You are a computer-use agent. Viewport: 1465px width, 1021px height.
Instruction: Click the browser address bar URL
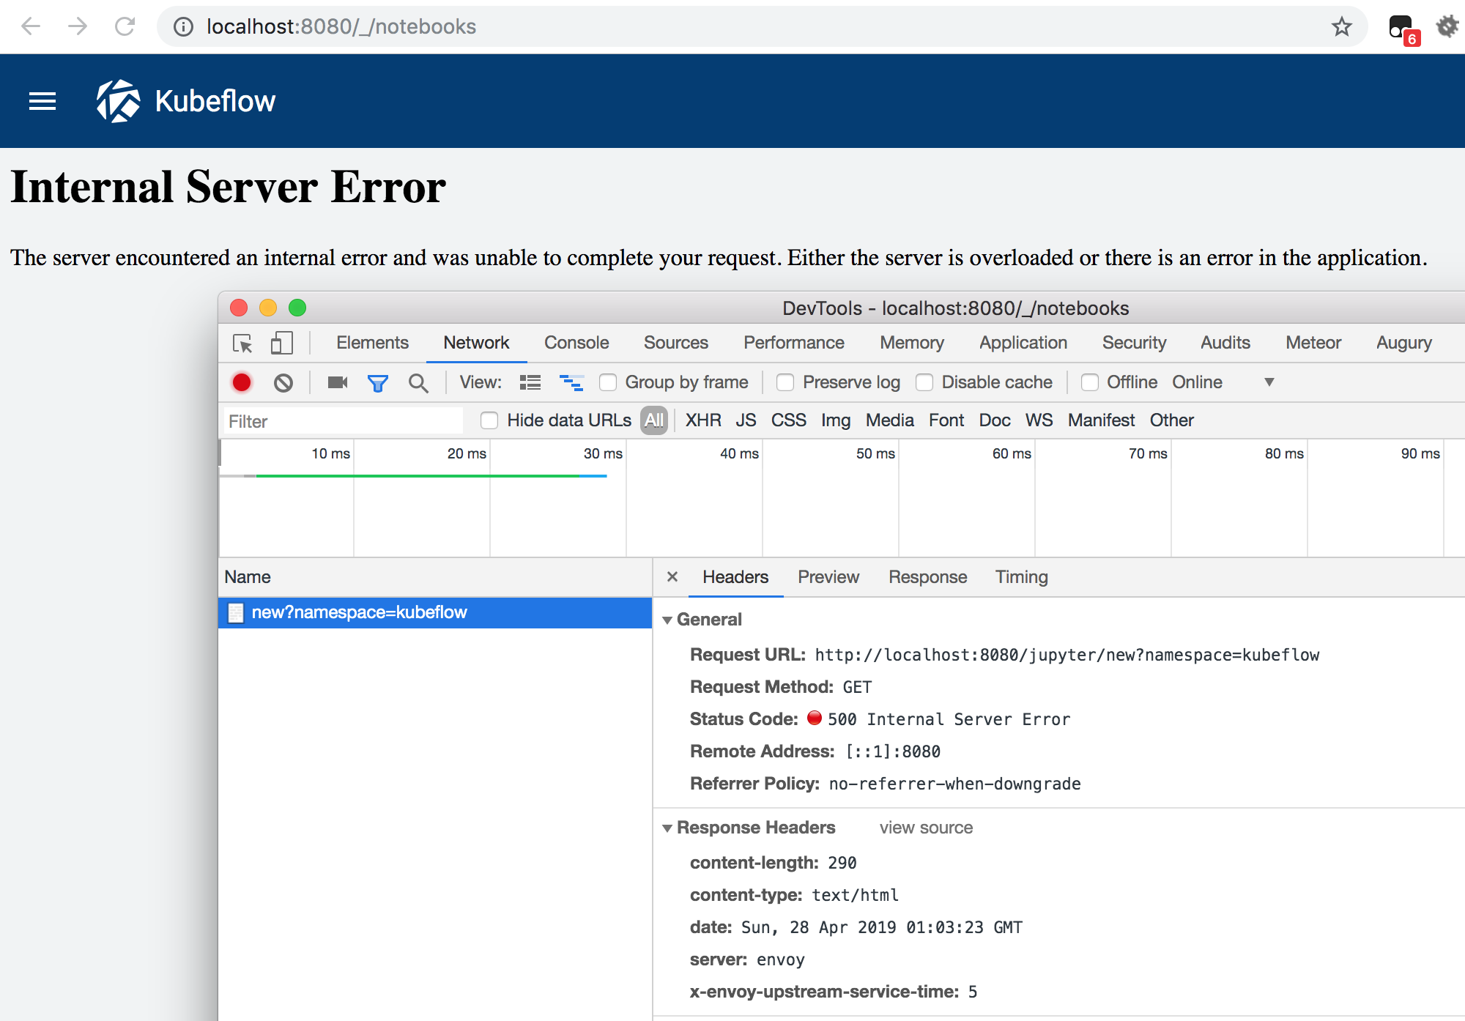tap(341, 26)
